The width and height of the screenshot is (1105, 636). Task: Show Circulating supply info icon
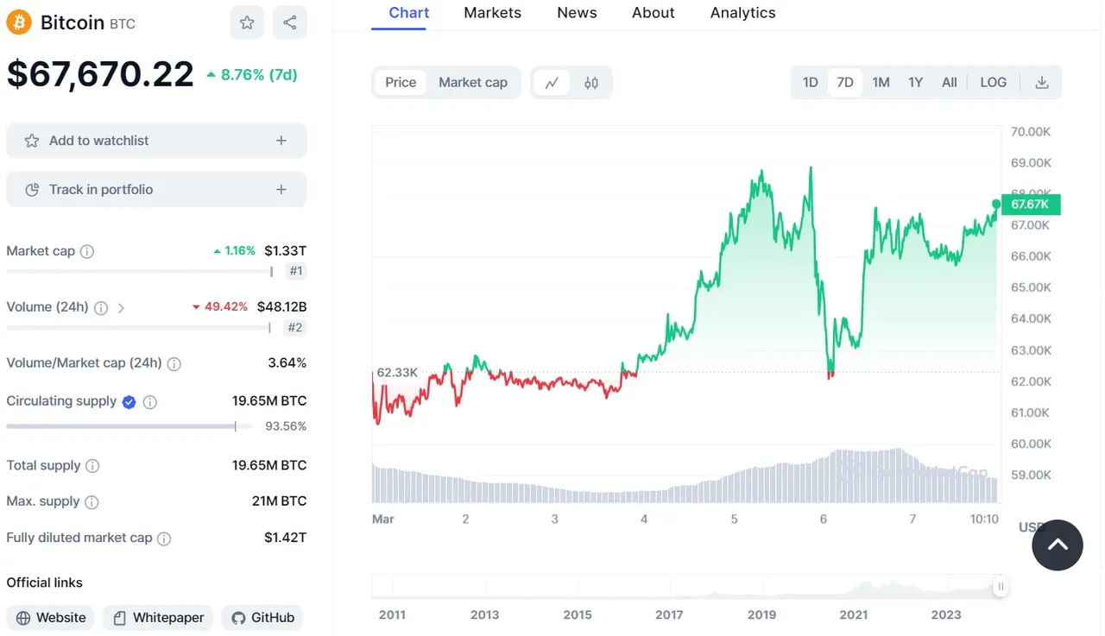tap(150, 402)
